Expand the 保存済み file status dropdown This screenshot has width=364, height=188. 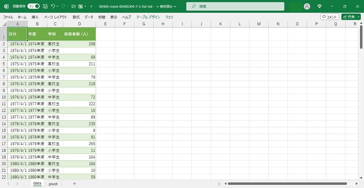click(x=174, y=7)
